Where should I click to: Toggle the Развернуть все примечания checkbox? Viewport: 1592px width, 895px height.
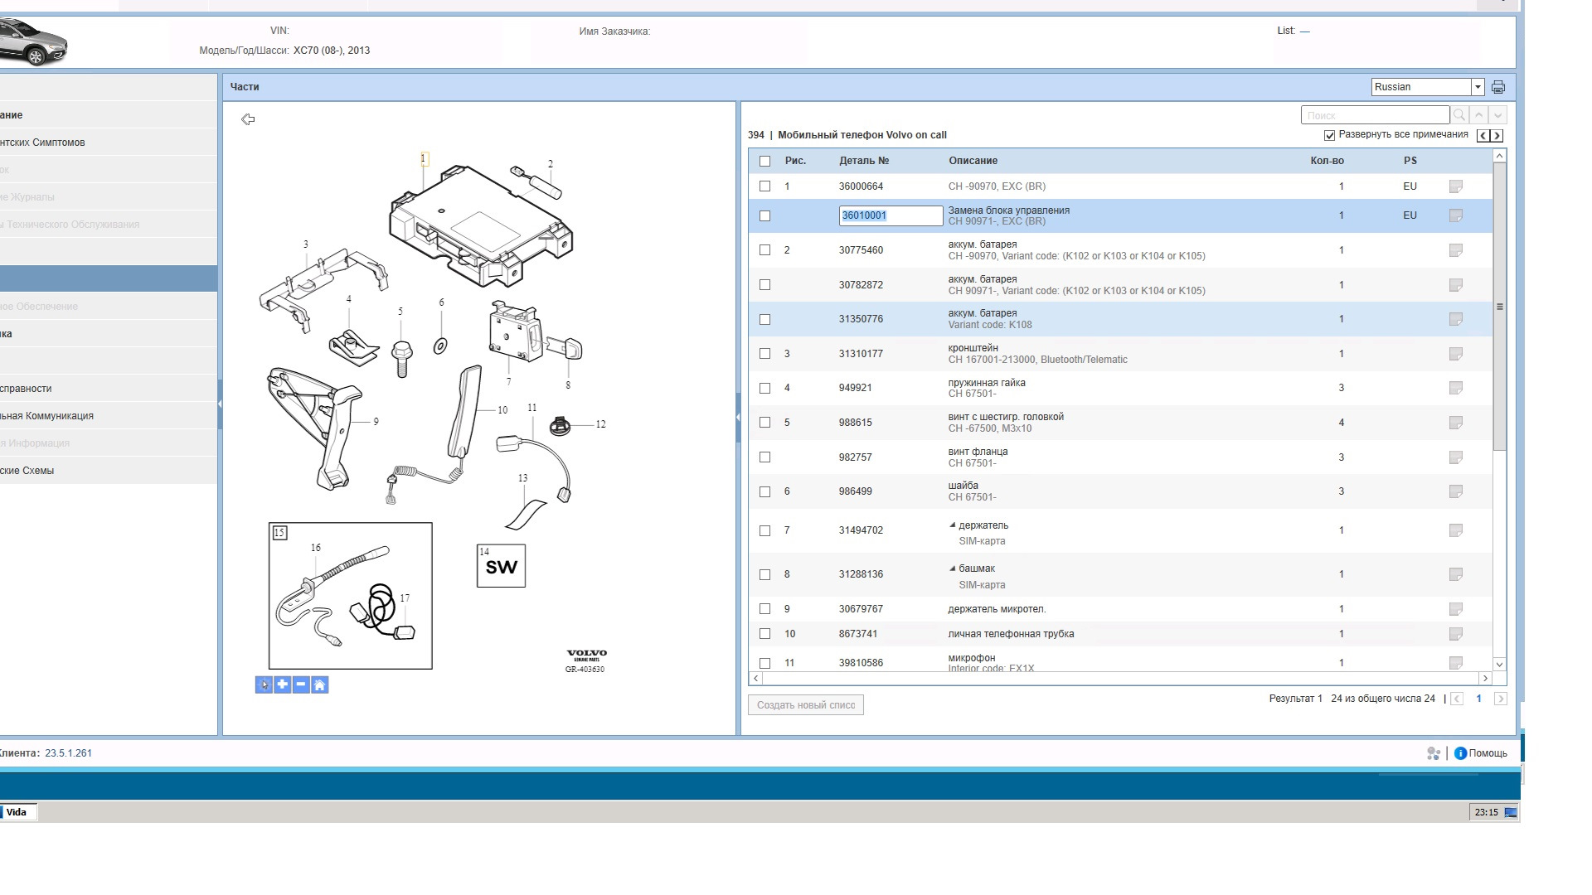[1329, 135]
